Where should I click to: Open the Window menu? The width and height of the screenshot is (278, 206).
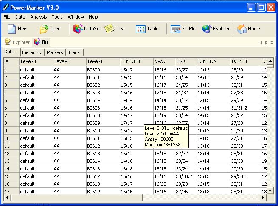click(76, 17)
